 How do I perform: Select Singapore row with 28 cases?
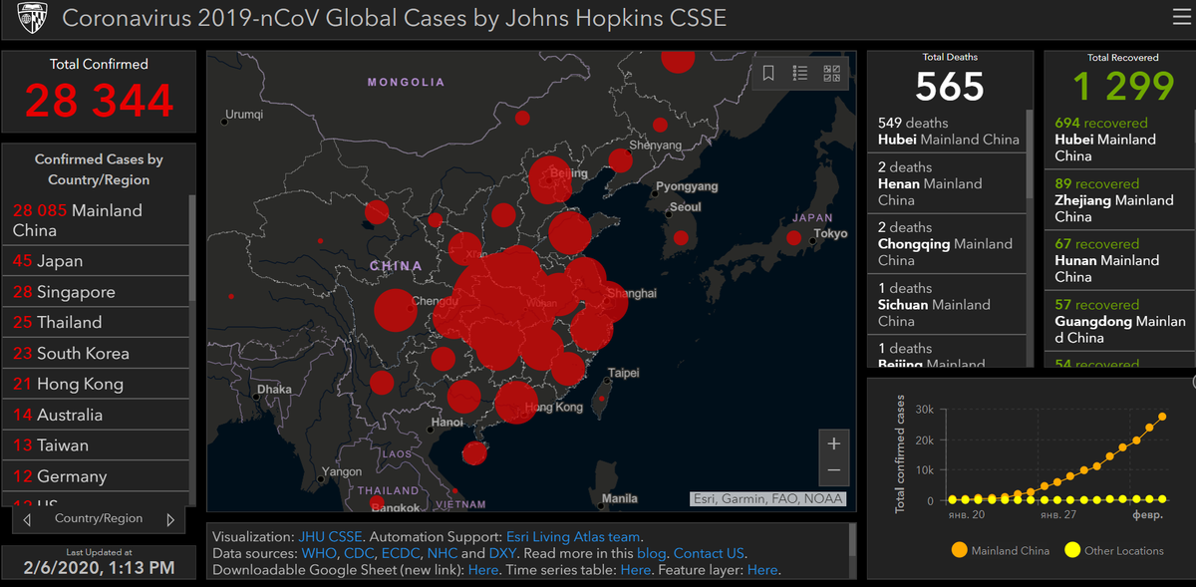(x=96, y=292)
